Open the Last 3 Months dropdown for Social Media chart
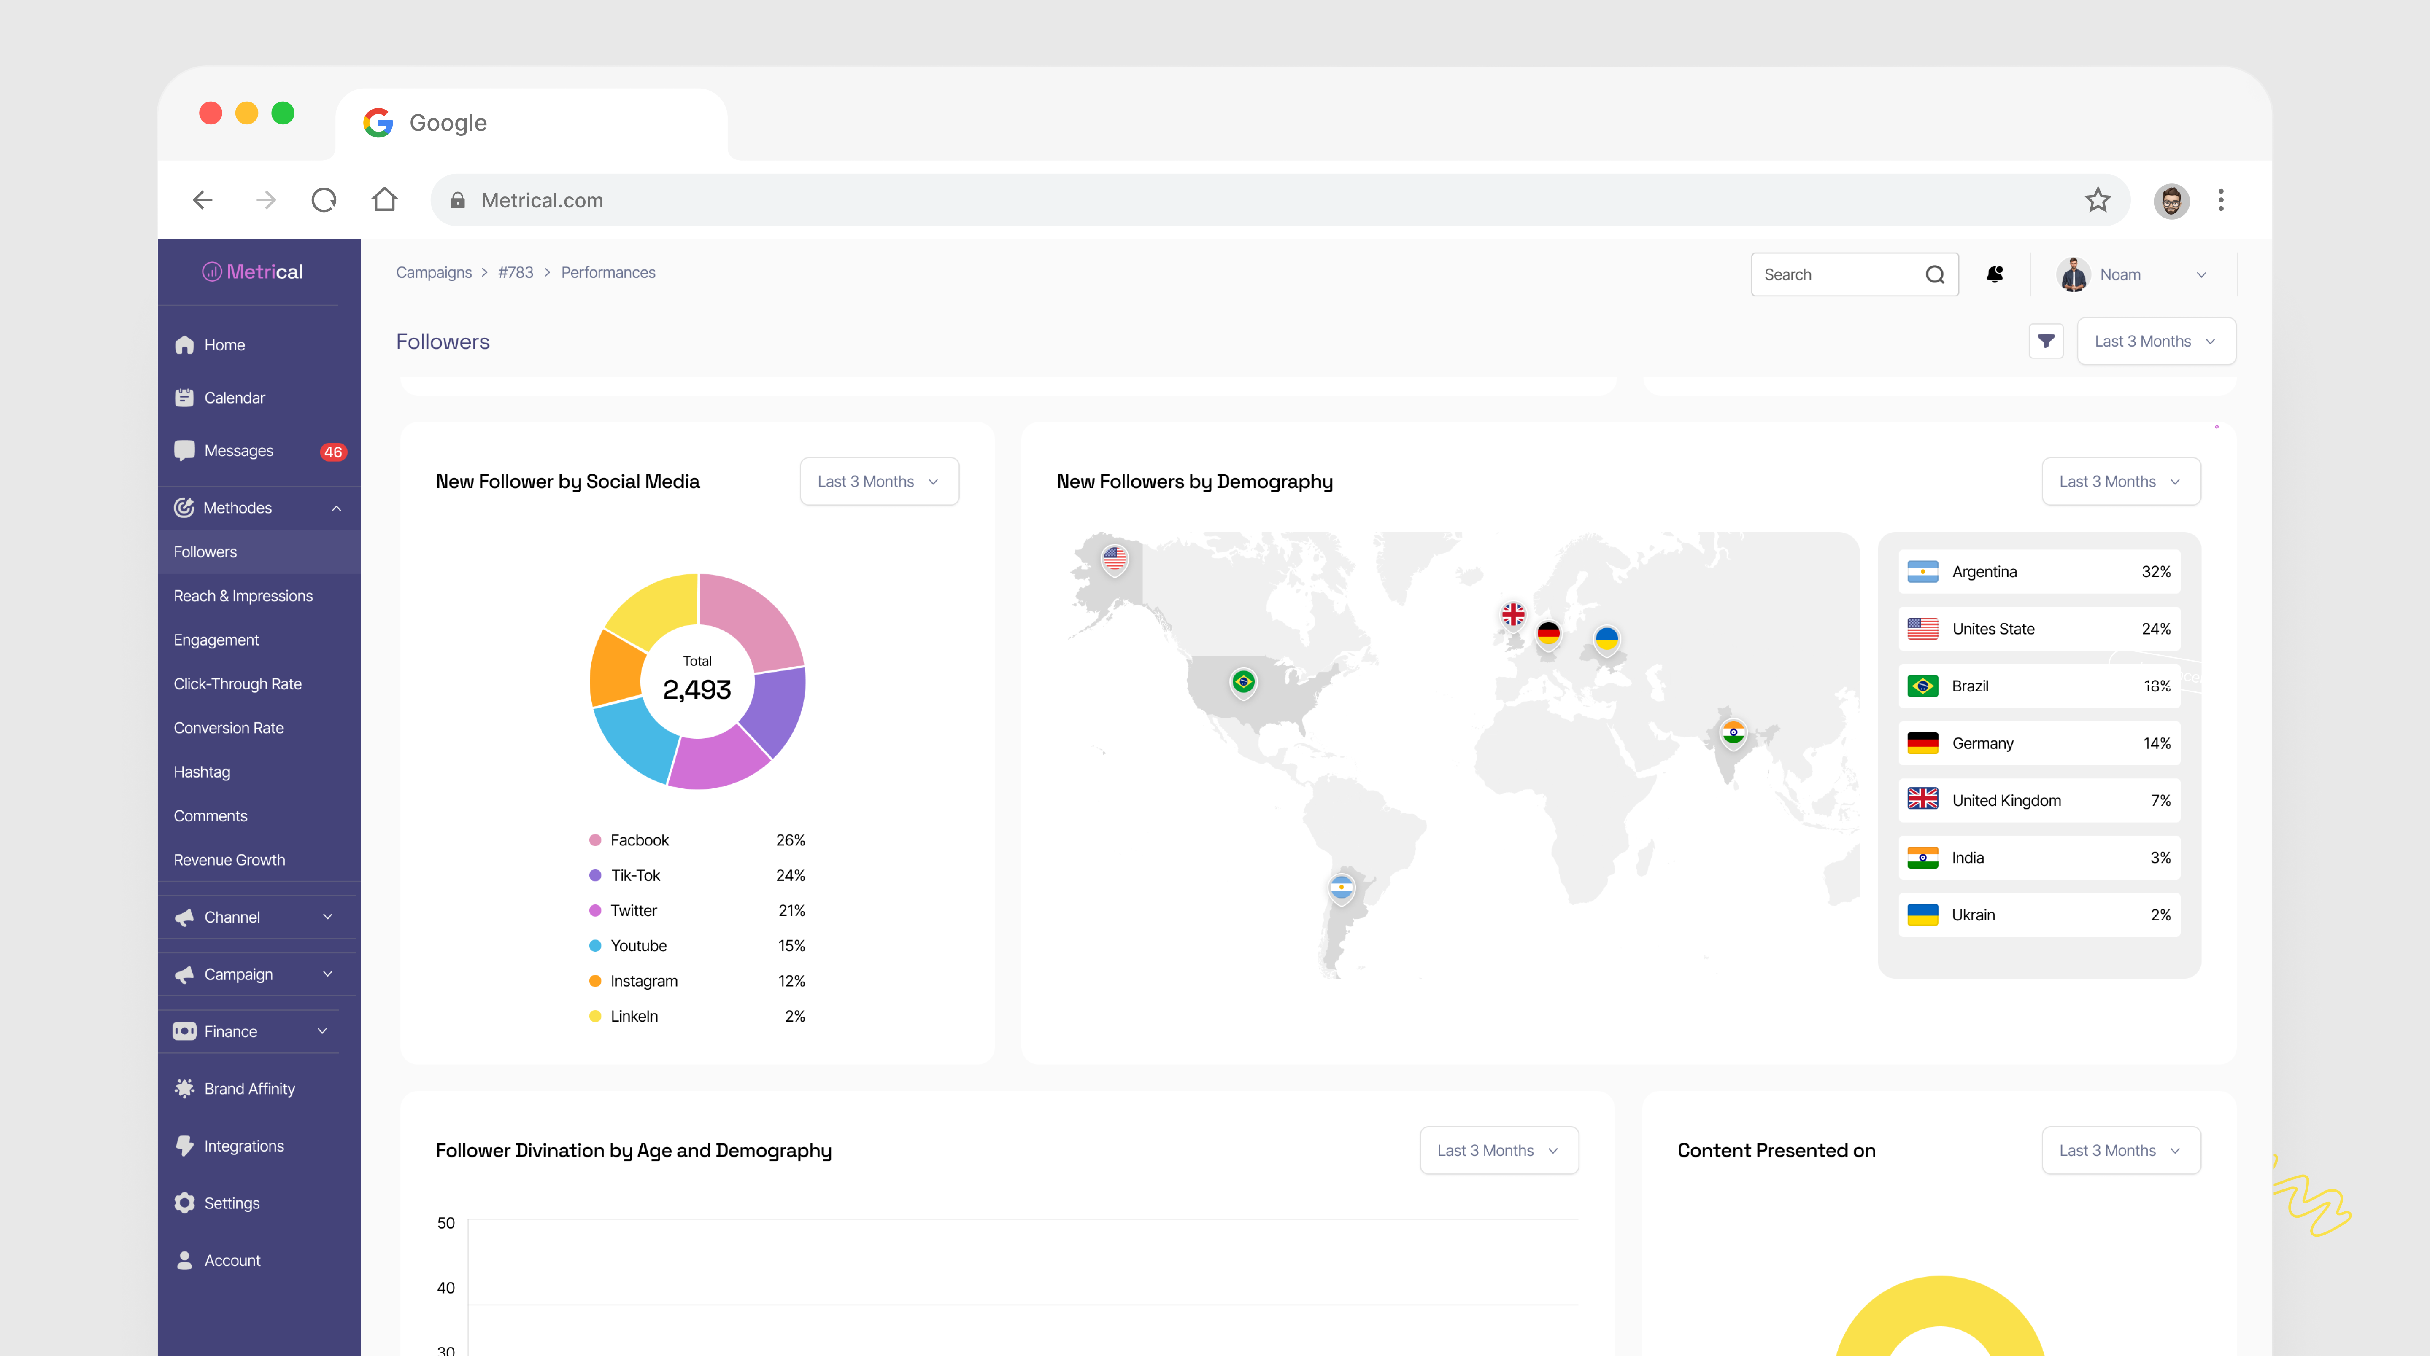Screen dimensions: 2430x1356 click(x=877, y=481)
